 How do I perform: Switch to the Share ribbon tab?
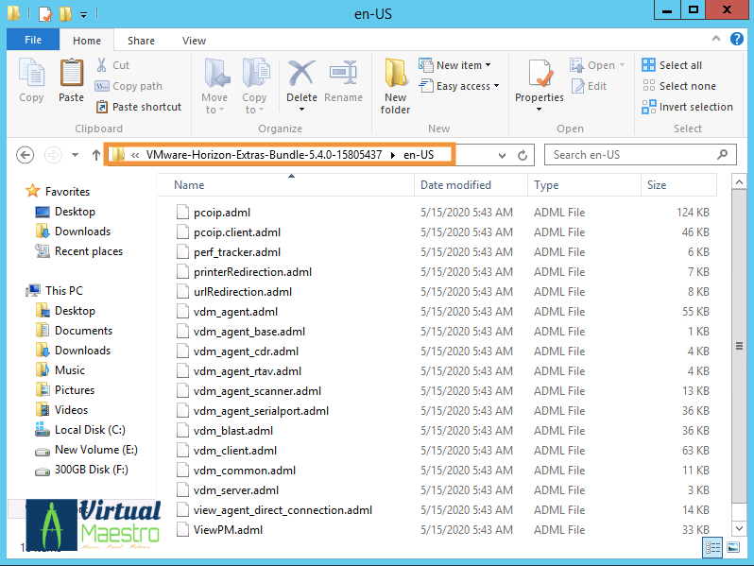click(x=141, y=41)
